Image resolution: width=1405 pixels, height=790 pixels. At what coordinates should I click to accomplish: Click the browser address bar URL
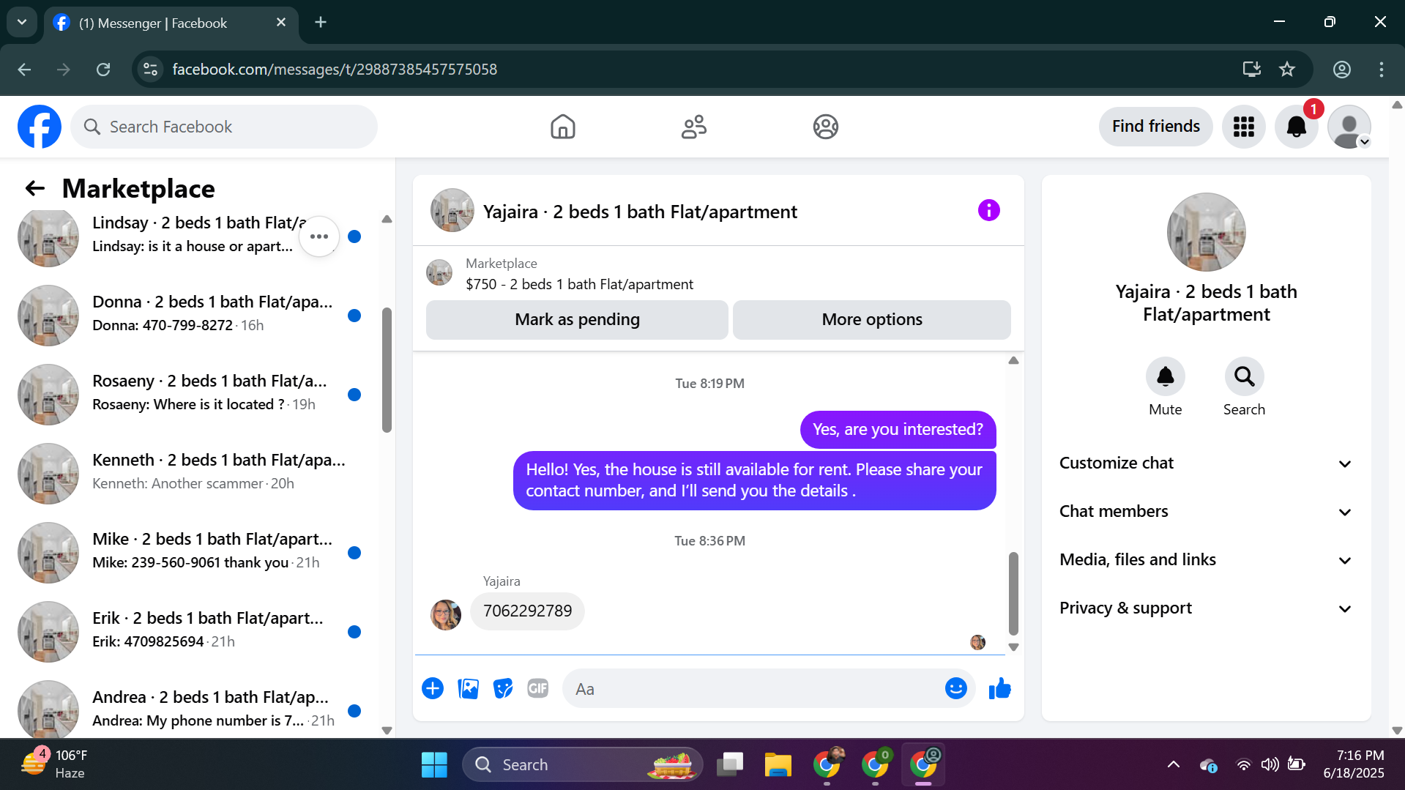(335, 70)
